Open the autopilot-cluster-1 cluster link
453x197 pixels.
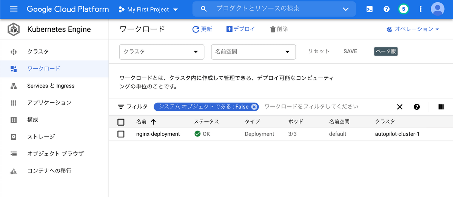[x=397, y=134]
